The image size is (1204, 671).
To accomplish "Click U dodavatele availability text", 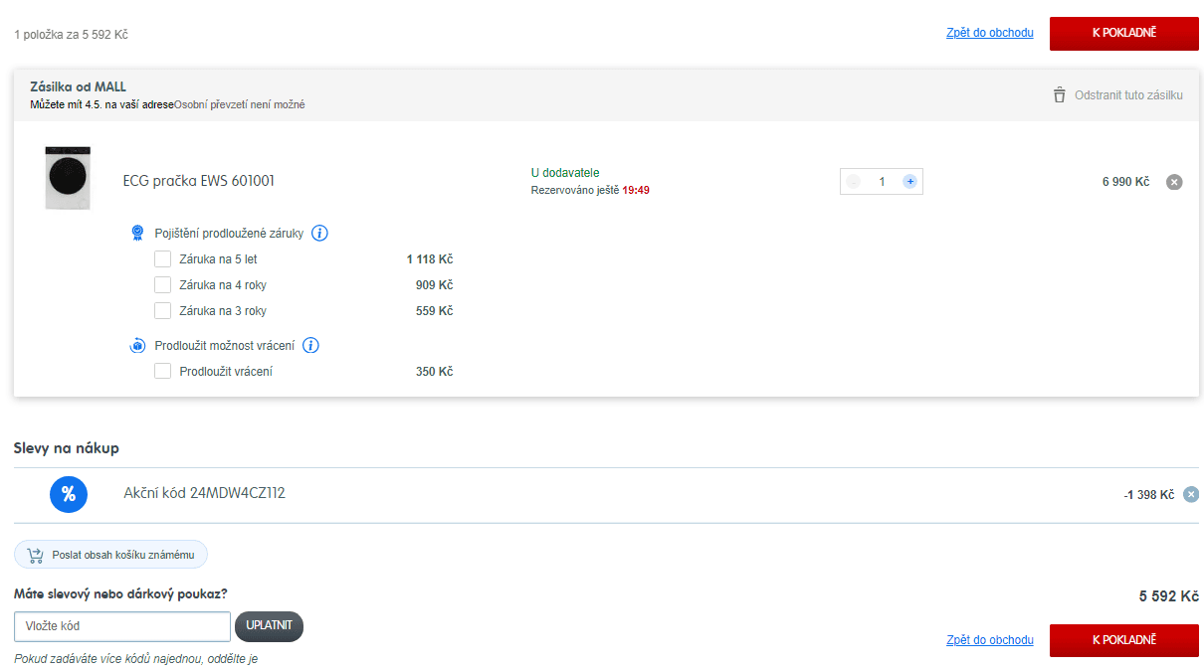I will pos(565,173).
